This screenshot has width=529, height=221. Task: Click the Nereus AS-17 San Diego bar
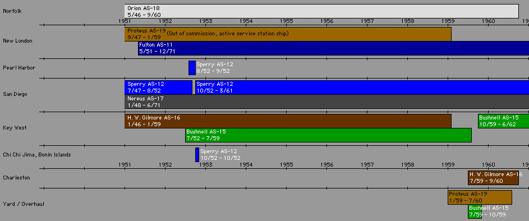[326, 102]
